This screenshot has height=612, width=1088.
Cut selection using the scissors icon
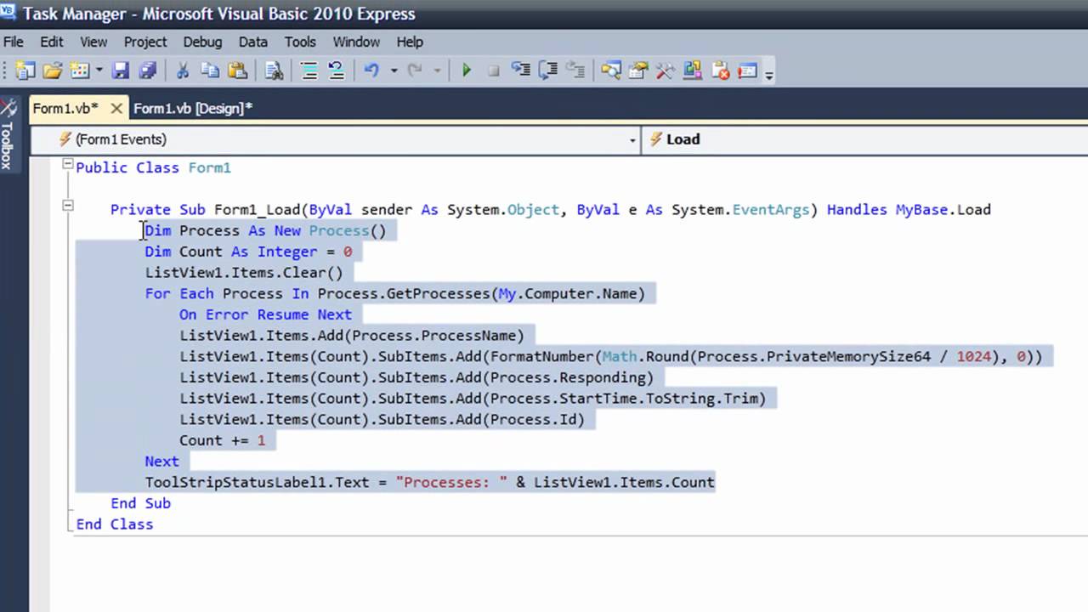click(182, 71)
